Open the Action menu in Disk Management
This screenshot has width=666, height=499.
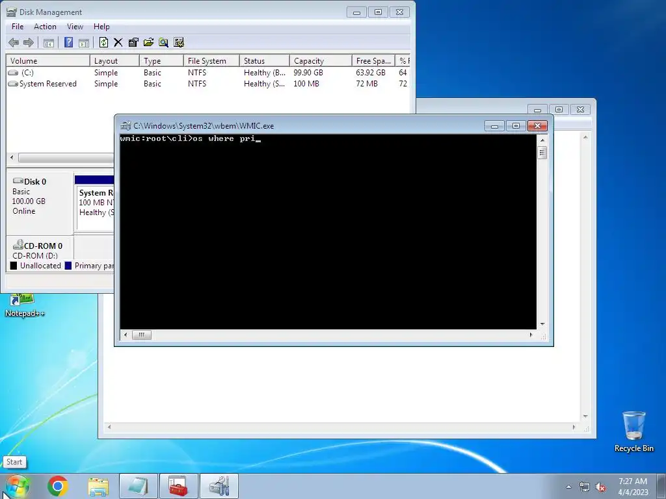point(45,27)
